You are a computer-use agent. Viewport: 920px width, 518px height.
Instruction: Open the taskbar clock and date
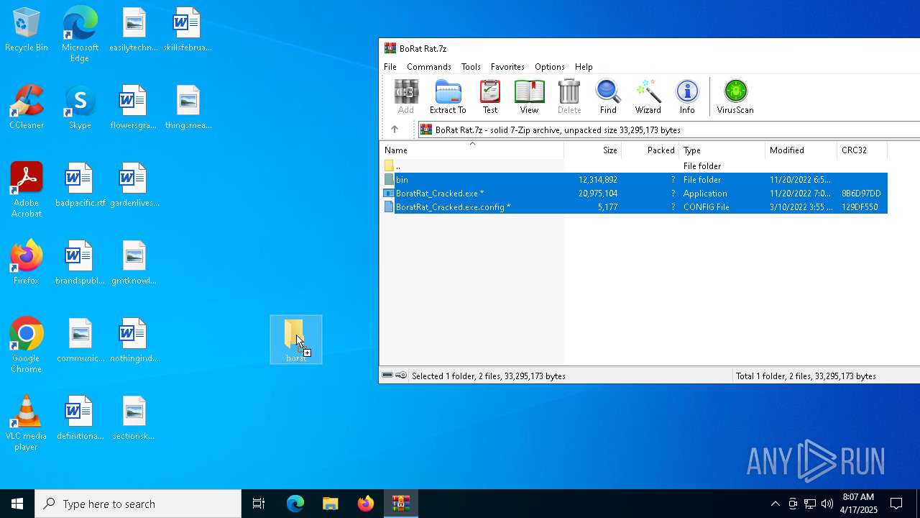(x=858, y=504)
